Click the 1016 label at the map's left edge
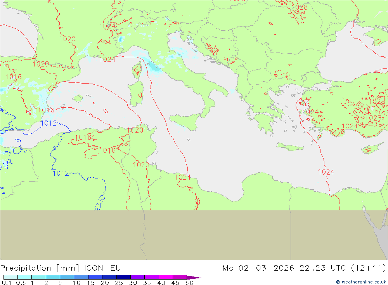Image resolution: width=388 pixels, height=285 pixels. click(x=14, y=77)
